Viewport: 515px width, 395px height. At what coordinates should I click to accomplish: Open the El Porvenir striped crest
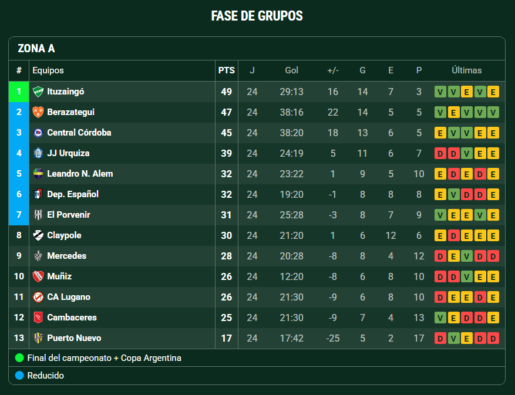(38, 215)
